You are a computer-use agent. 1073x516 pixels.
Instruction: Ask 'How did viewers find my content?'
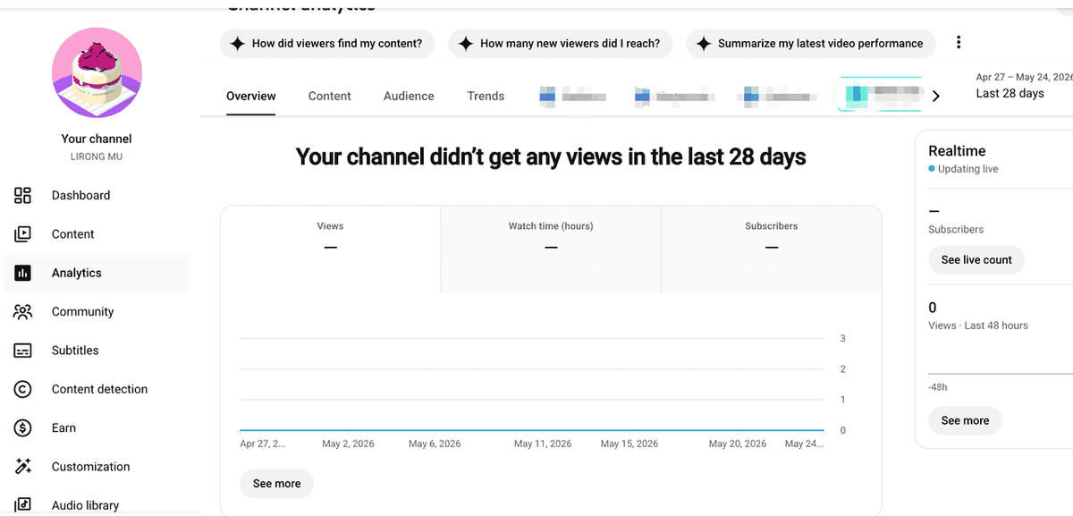(x=327, y=43)
